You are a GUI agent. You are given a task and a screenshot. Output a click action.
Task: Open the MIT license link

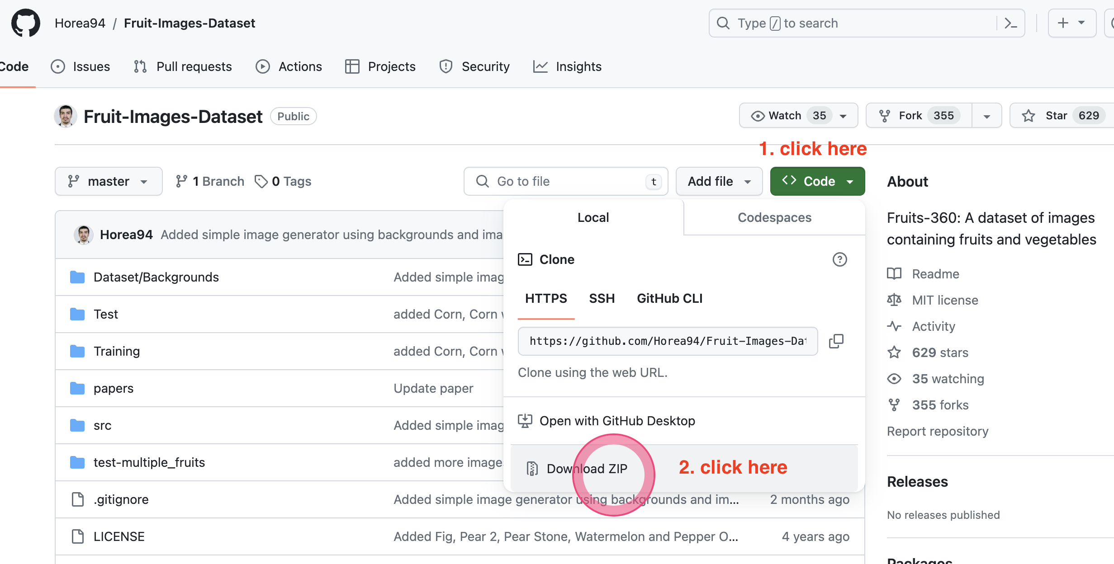(945, 300)
